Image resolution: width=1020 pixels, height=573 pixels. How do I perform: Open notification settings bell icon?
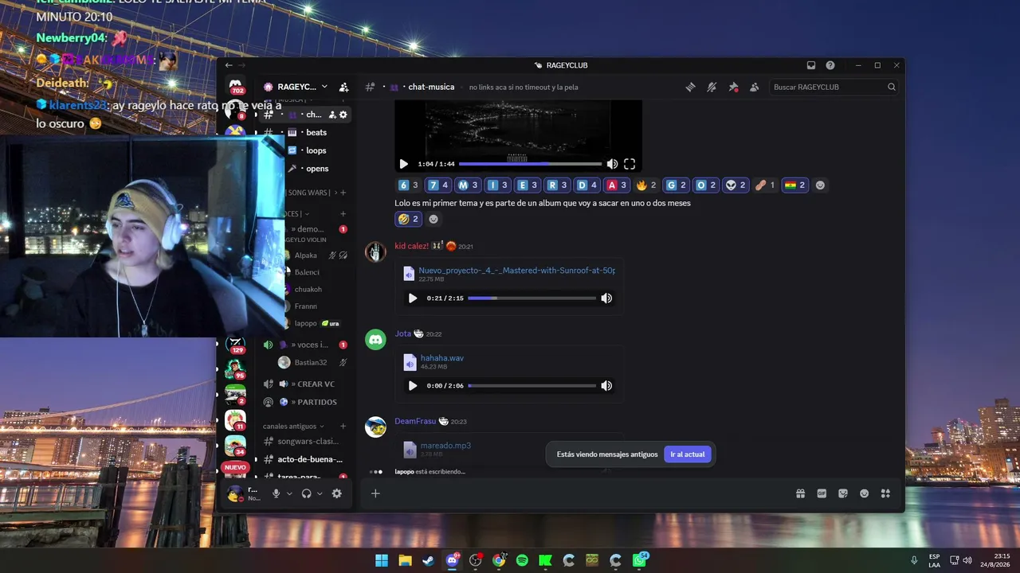pyautogui.click(x=712, y=87)
